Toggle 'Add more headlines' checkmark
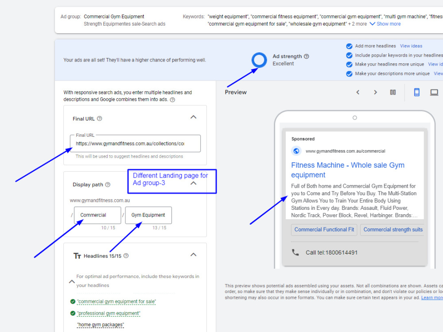 pyautogui.click(x=349, y=46)
